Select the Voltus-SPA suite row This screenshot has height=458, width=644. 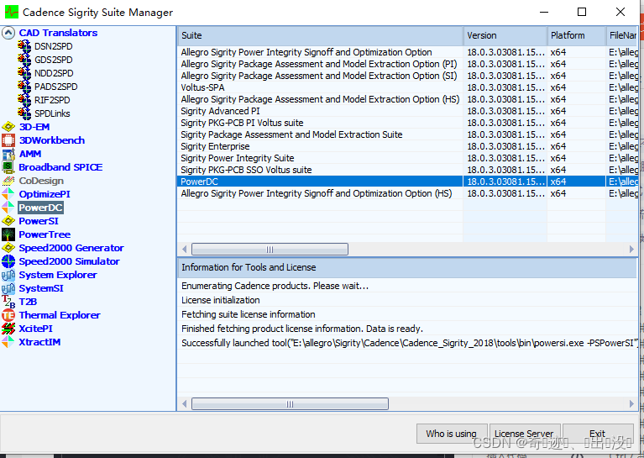coord(407,87)
